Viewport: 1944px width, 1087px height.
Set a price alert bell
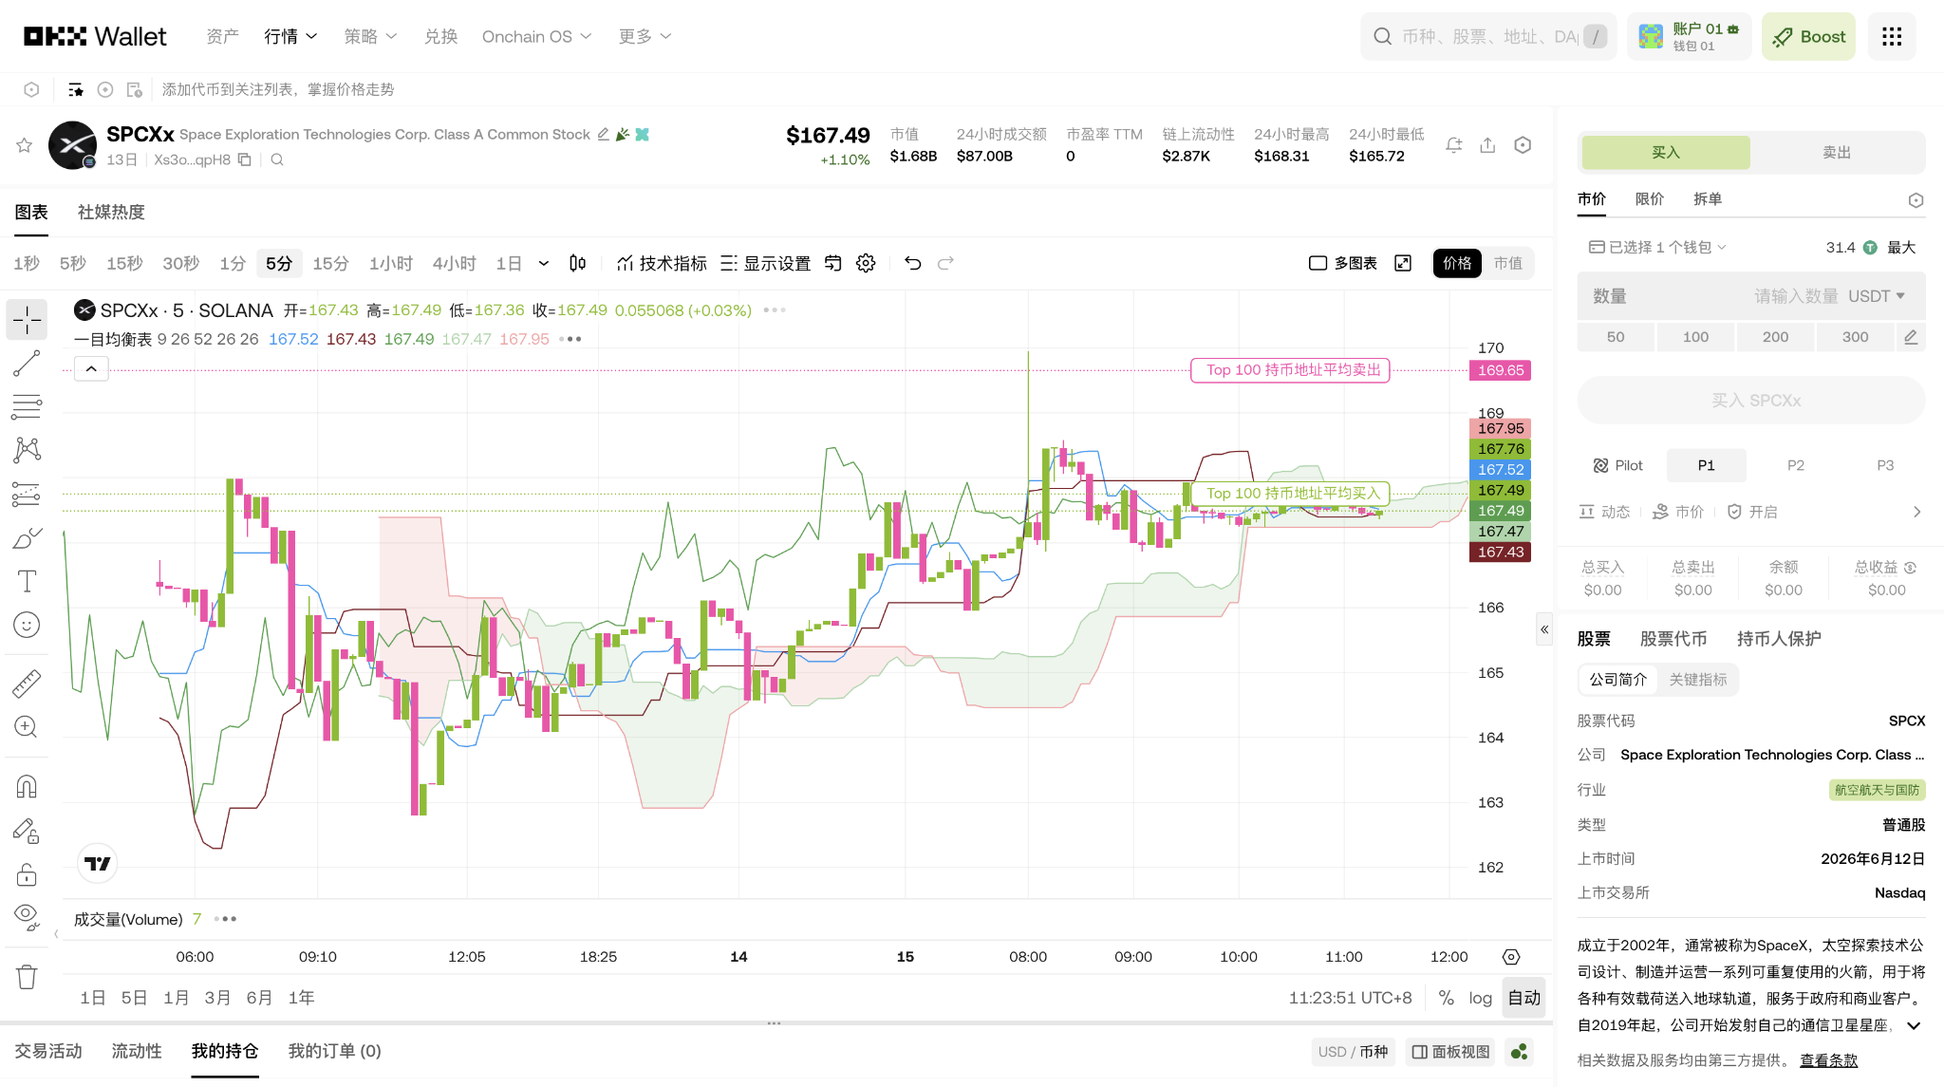pos(1453,145)
